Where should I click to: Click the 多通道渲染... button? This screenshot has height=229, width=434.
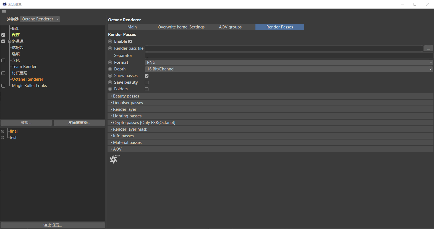point(79,123)
